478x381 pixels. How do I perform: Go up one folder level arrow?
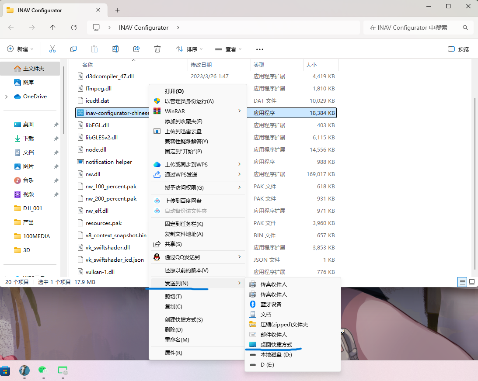point(53,28)
